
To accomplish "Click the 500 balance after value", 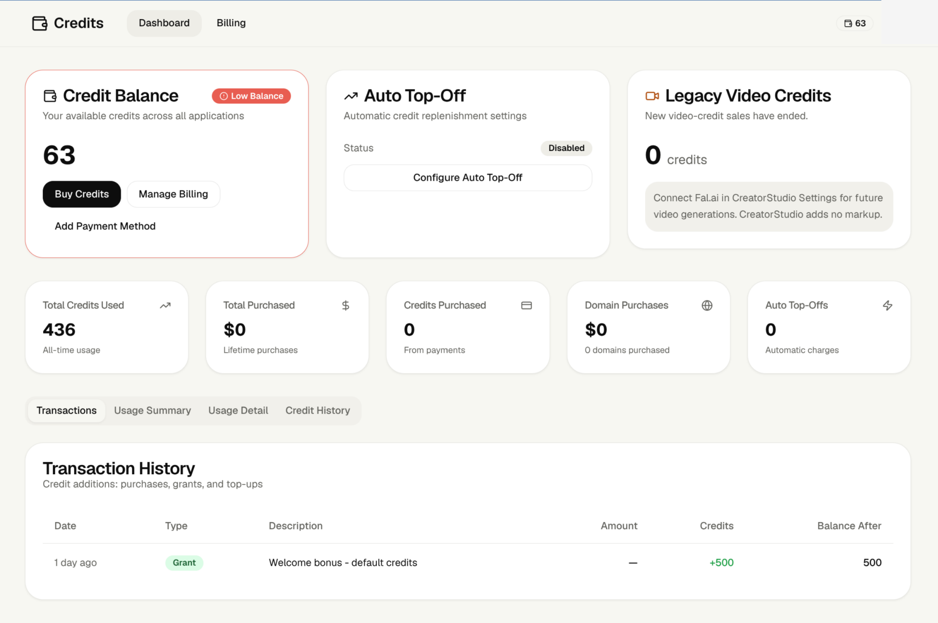I will (872, 563).
